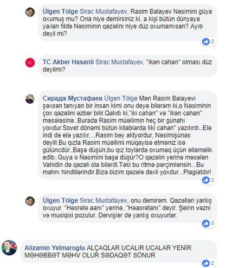Click reaction count 2 on first comment
Image resolution: width=232 pixels, height=268 pixels.
[213, 41]
